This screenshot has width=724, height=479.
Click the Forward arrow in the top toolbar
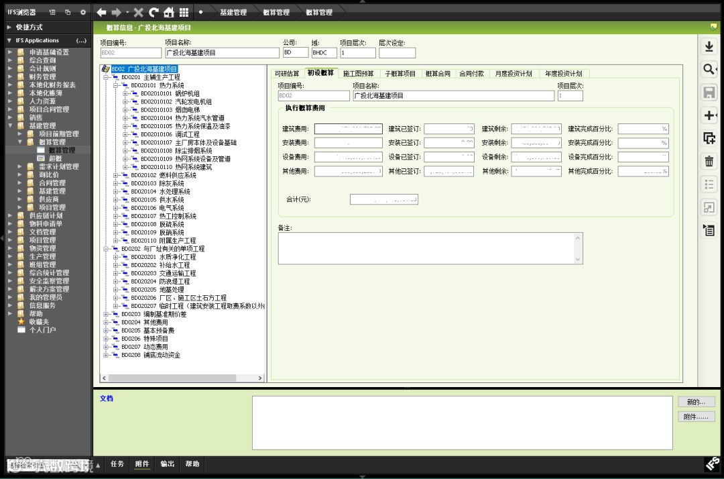point(116,12)
